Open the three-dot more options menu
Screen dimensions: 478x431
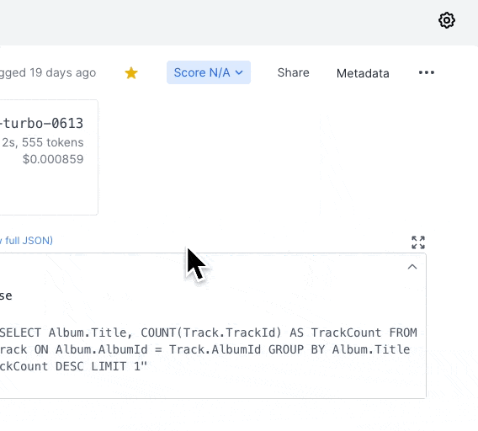[x=426, y=72]
